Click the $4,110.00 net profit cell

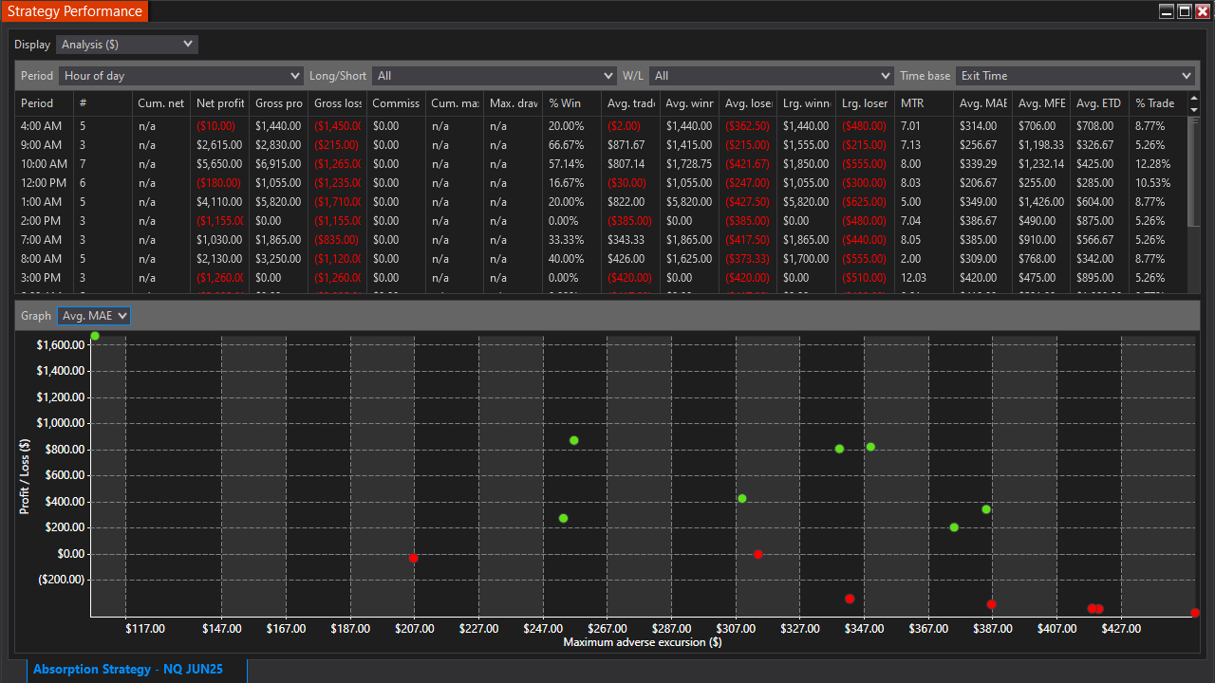[x=219, y=202]
